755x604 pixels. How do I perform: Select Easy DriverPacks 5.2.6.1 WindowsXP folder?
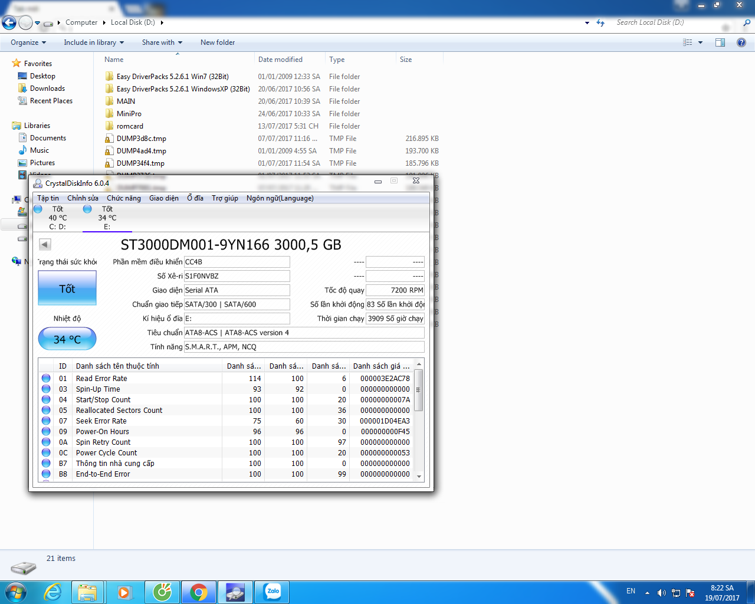[x=183, y=89]
